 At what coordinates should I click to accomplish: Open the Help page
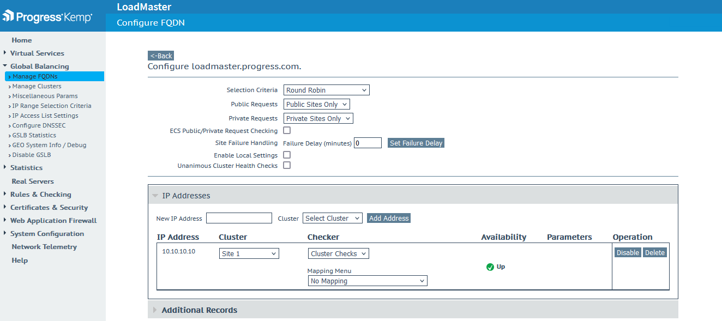(20, 260)
